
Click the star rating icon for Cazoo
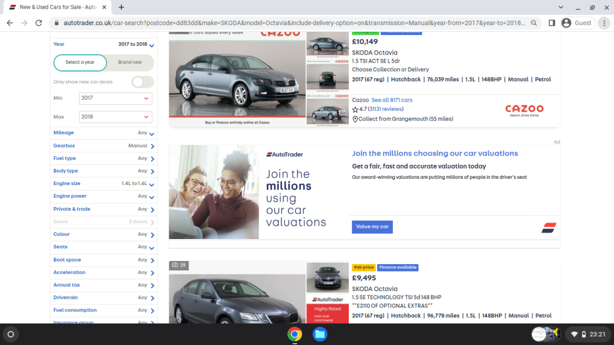[355, 110]
